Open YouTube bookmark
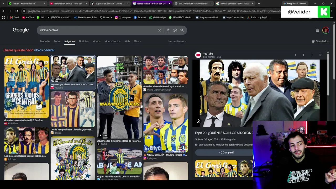This screenshot has height=189, width=336. tap(28, 17)
